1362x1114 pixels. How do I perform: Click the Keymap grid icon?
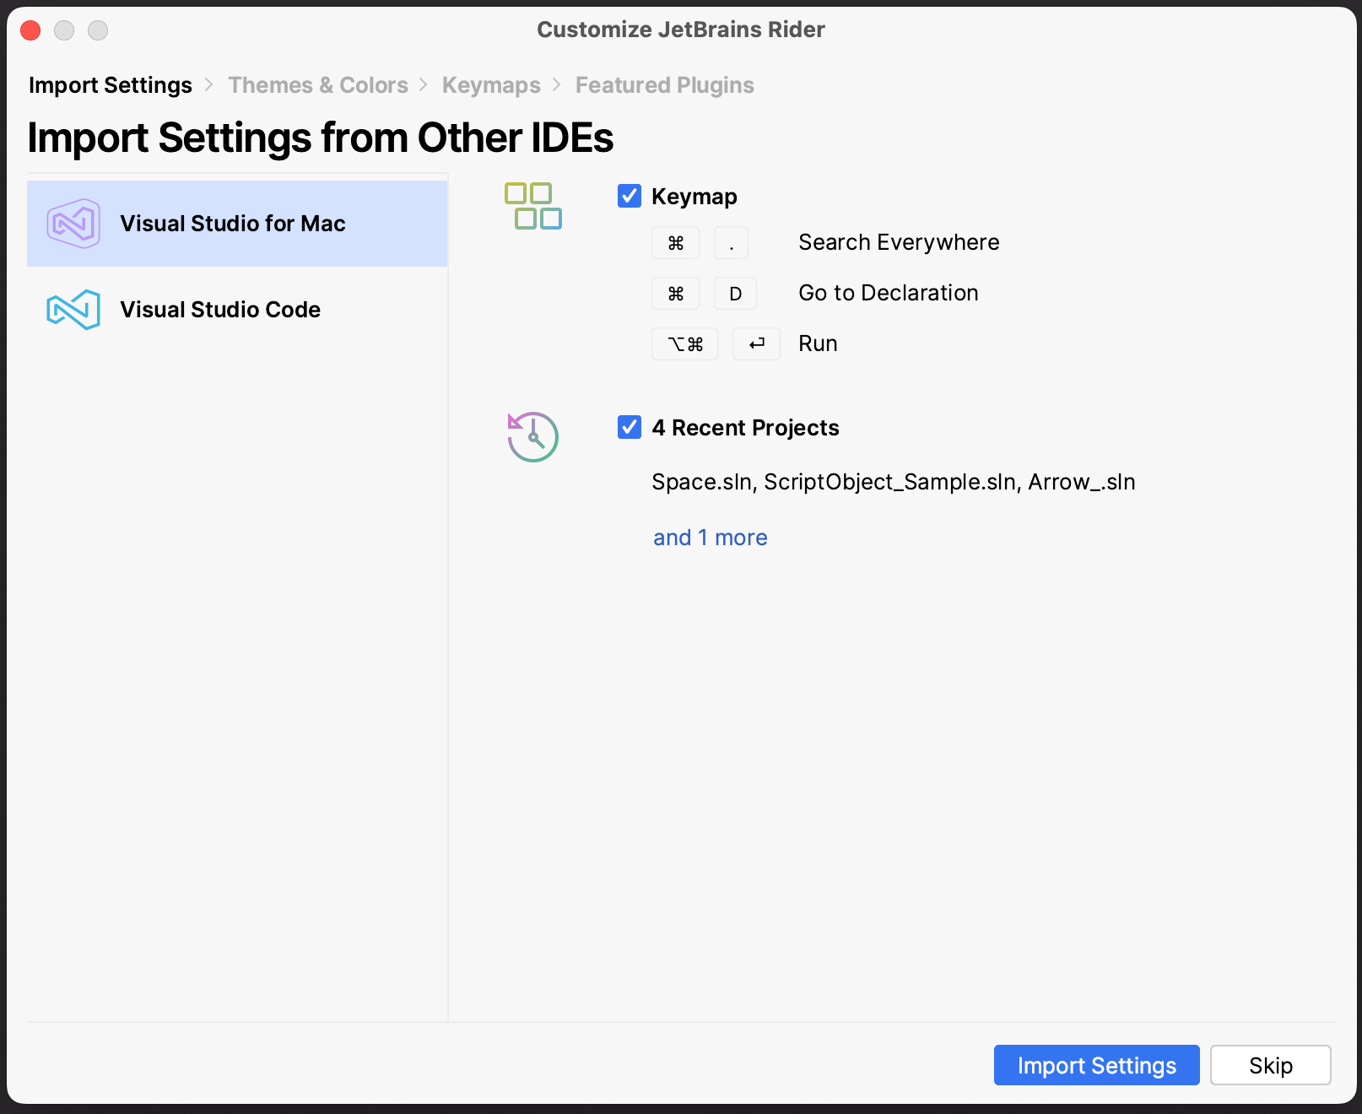click(533, 206)
